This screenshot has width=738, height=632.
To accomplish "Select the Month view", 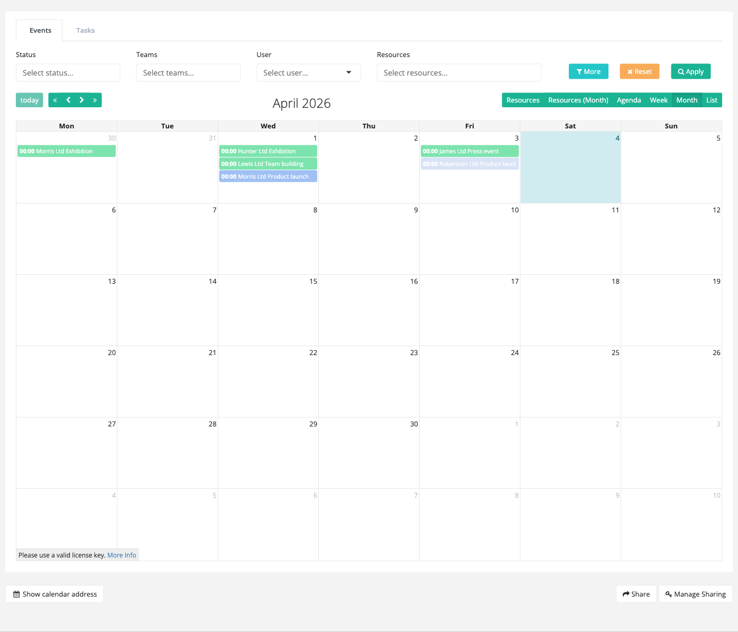I will (687, 100).
